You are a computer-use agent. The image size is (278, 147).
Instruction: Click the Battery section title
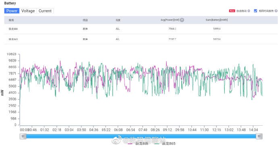[x=10, y=3]
